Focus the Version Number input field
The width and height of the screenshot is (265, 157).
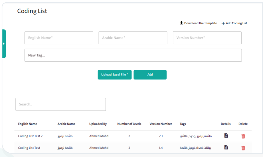pyautogui.click(x=207, y=38)
